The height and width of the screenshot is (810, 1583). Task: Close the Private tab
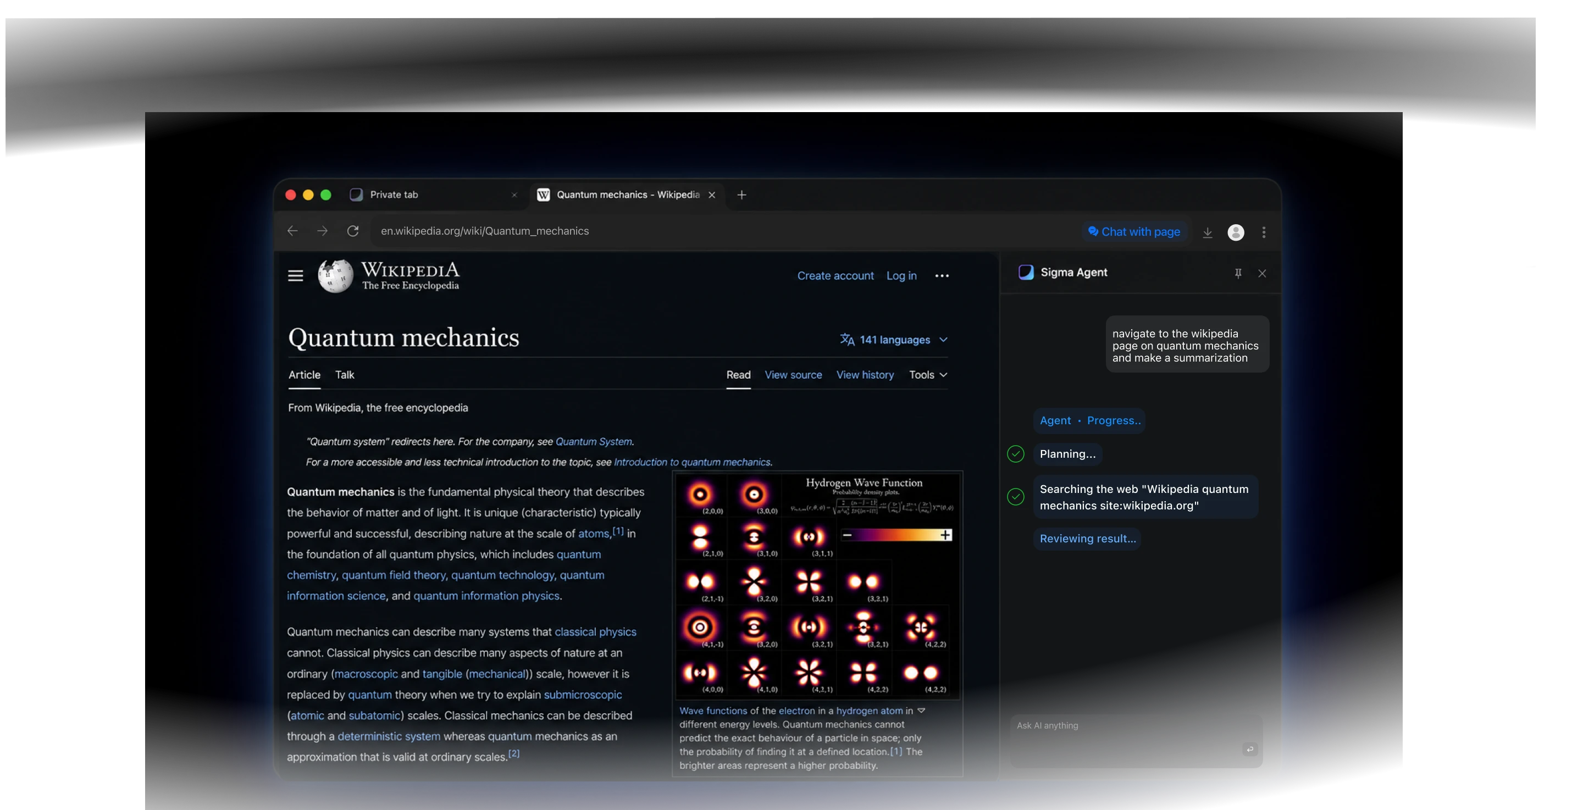514,195
